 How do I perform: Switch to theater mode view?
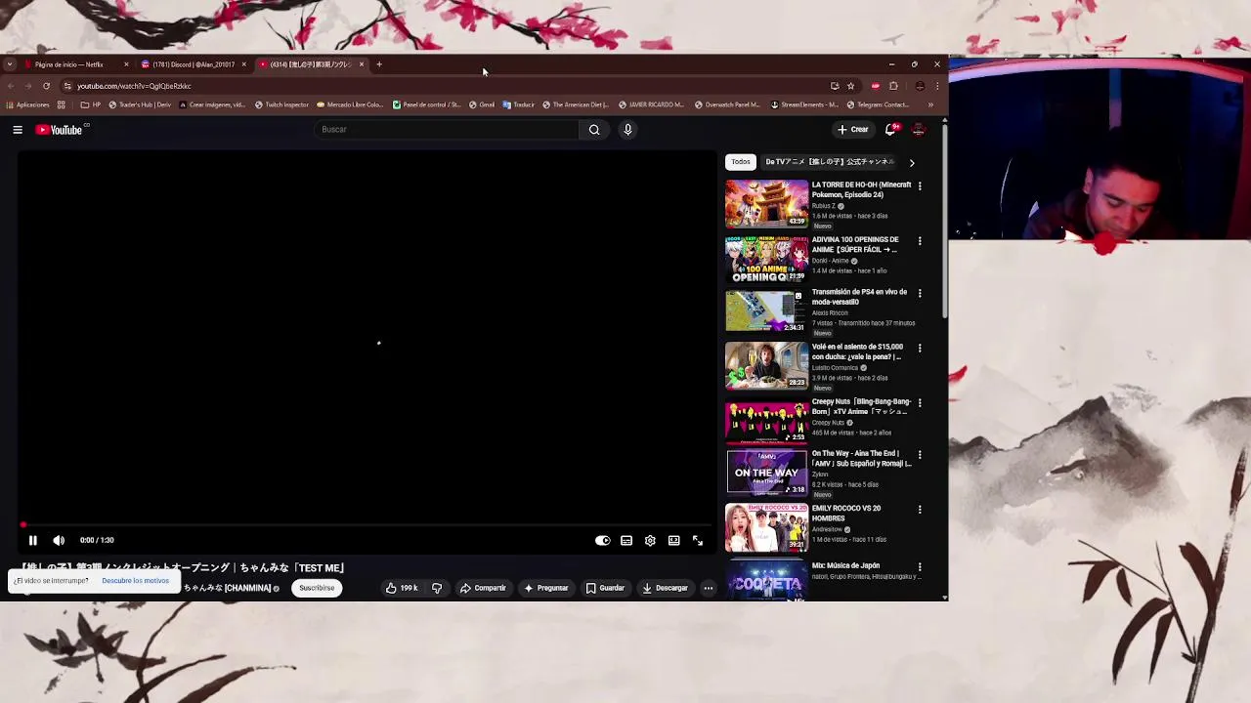673,540
